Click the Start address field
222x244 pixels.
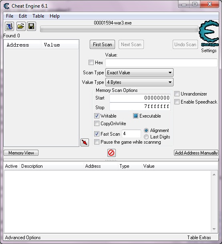[x=140, y=98]
